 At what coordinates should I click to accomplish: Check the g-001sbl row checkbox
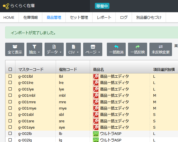[10, 114]
